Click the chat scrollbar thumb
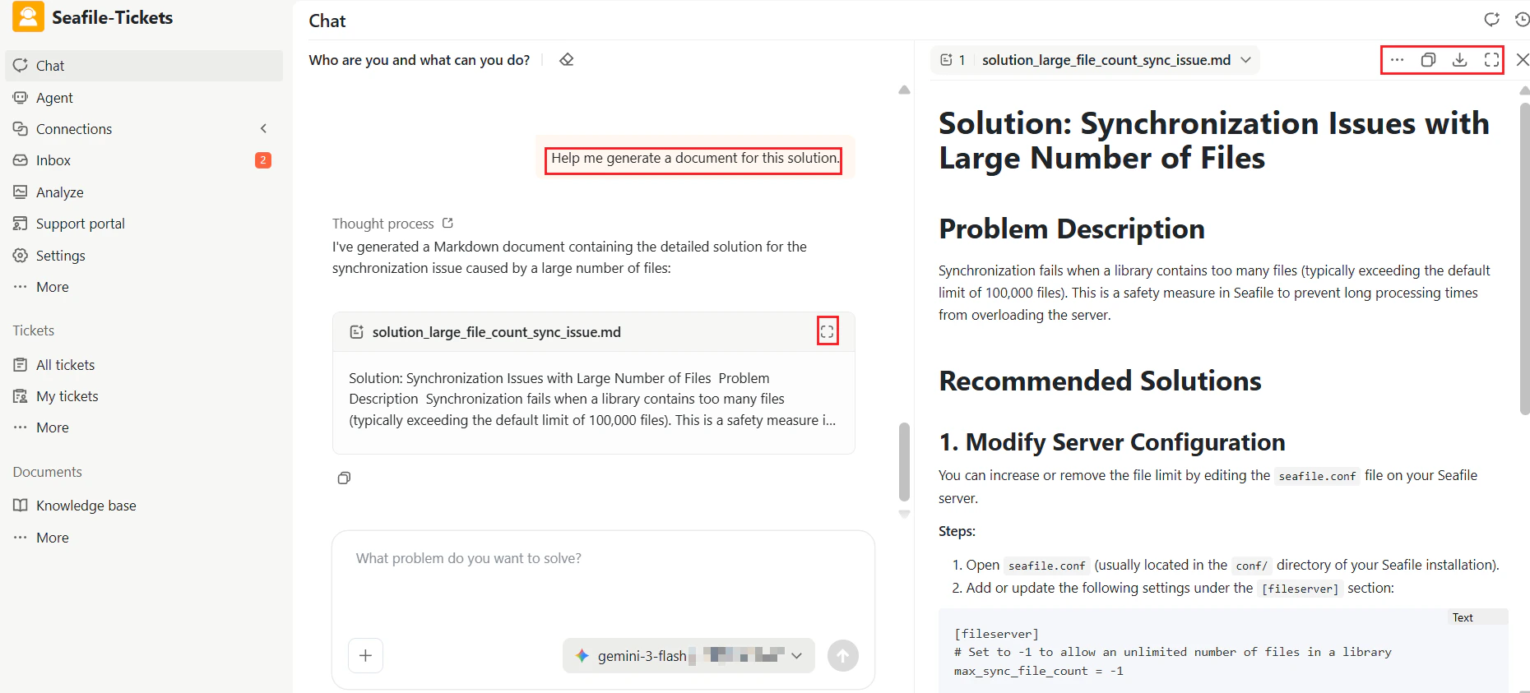This screenshot has width=1530, height=693. (904, 462)
